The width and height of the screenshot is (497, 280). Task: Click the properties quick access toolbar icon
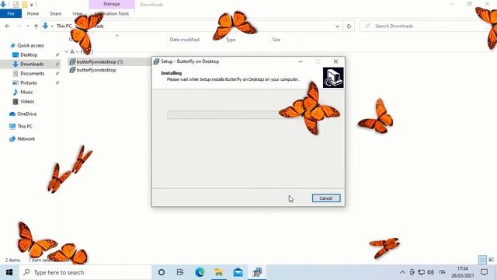16,5
